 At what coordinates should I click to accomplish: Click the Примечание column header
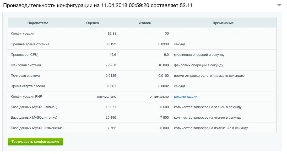click(x=223, y=23)
